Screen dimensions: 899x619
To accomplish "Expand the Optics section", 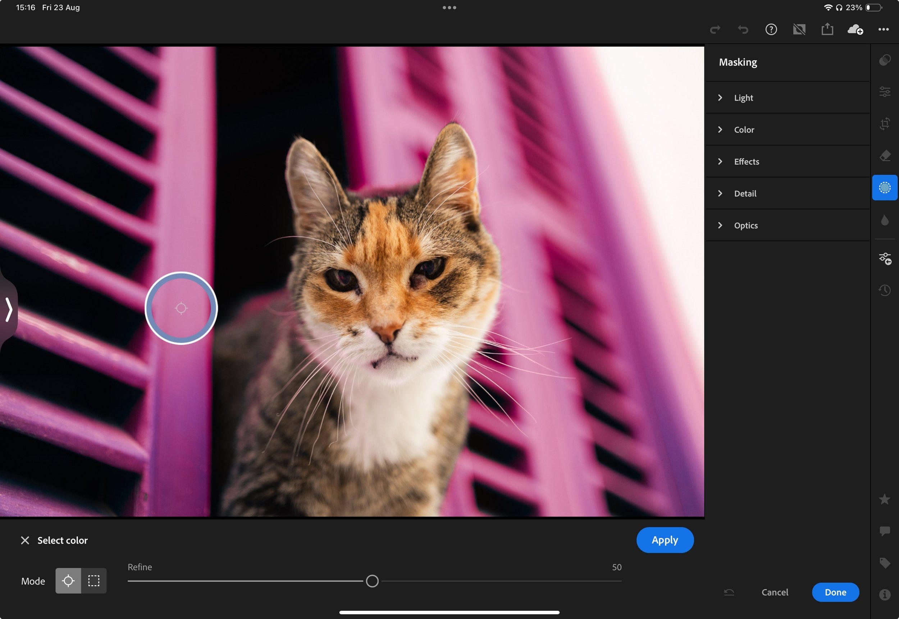I will [745, 225].
